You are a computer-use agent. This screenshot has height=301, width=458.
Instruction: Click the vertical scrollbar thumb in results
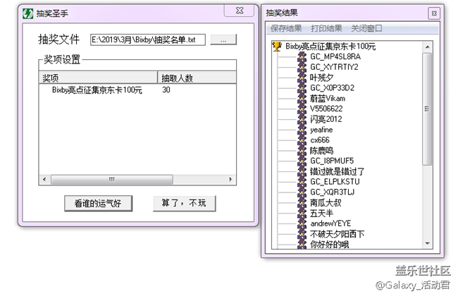(427, 109)
